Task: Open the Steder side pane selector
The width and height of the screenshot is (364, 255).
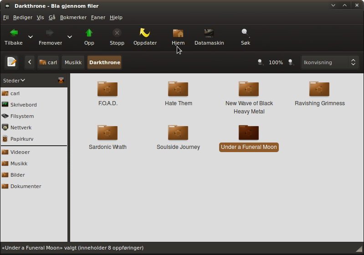Action: click(x=14, y=81)
